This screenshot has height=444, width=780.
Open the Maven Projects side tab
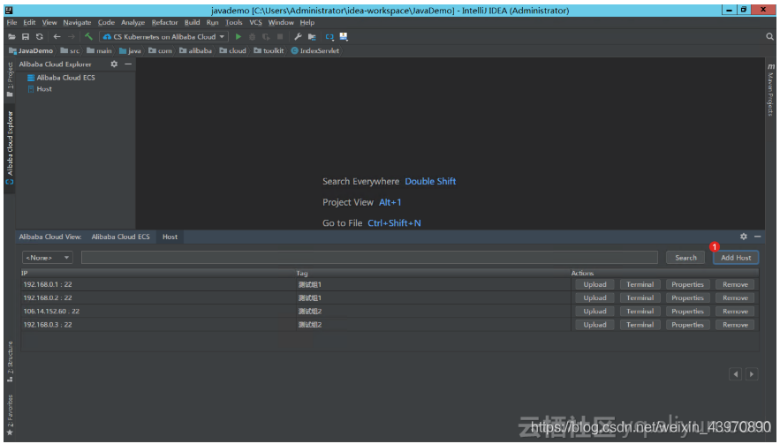pyautogui.click(x=770, y=90)
